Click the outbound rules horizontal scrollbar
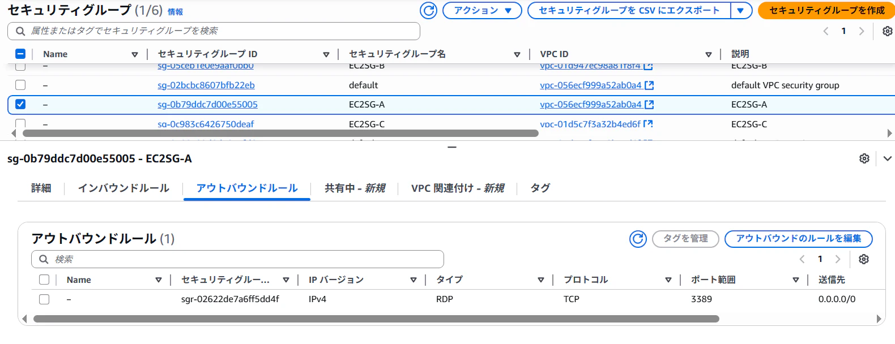Image resolution: width=895 pixels, height=344 pixels. (x=376, y=319)
